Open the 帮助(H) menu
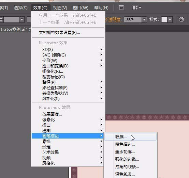Image resolution: width=189 pixels, height=178 pixels. coord(101,8)
